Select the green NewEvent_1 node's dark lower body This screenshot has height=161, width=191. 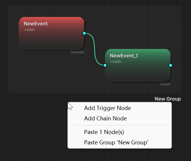pos(138,74)
